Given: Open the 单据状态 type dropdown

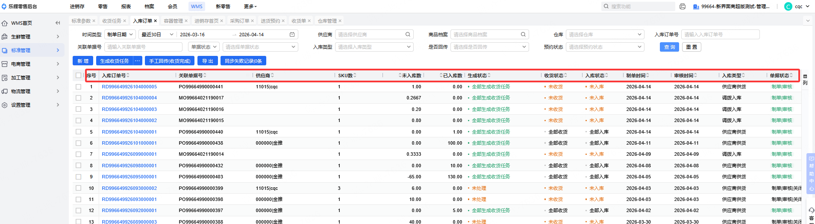Looking at the screenshot, I should point(204,47).
